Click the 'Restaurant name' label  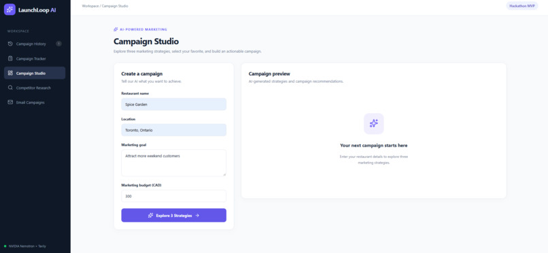pos(135,94)
